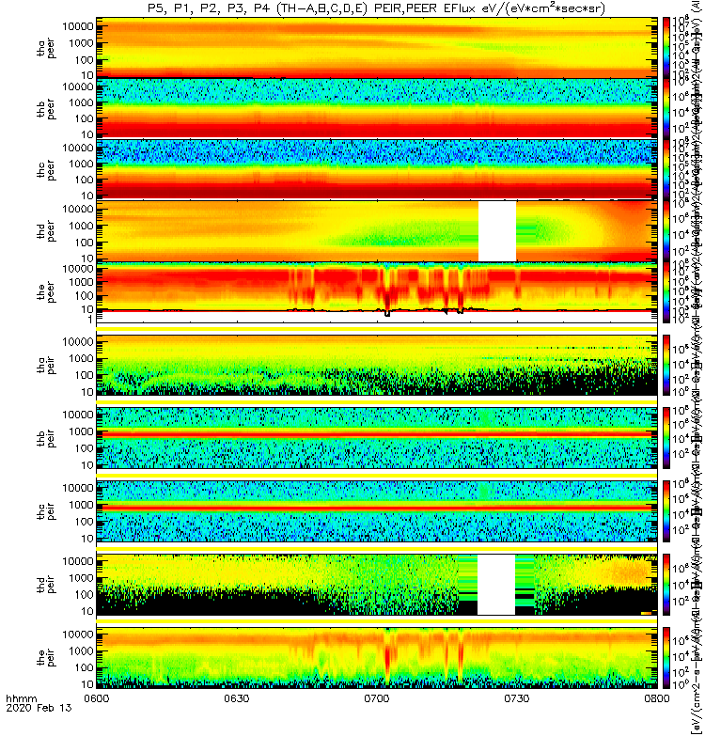Click the color bar beside thd peir panel
Viewport: 705px width, 752px height.
pos(666,585)
